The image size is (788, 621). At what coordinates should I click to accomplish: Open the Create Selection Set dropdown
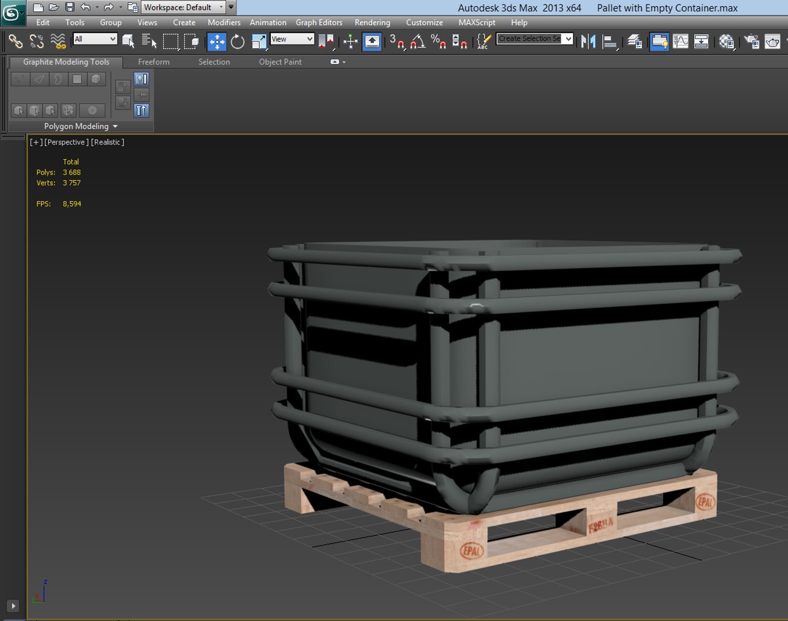pyautogui.click(x=535, y=39)
